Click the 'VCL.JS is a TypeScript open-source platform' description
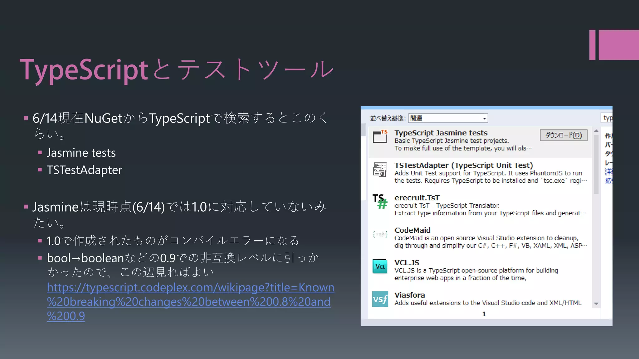 (476, 274)
